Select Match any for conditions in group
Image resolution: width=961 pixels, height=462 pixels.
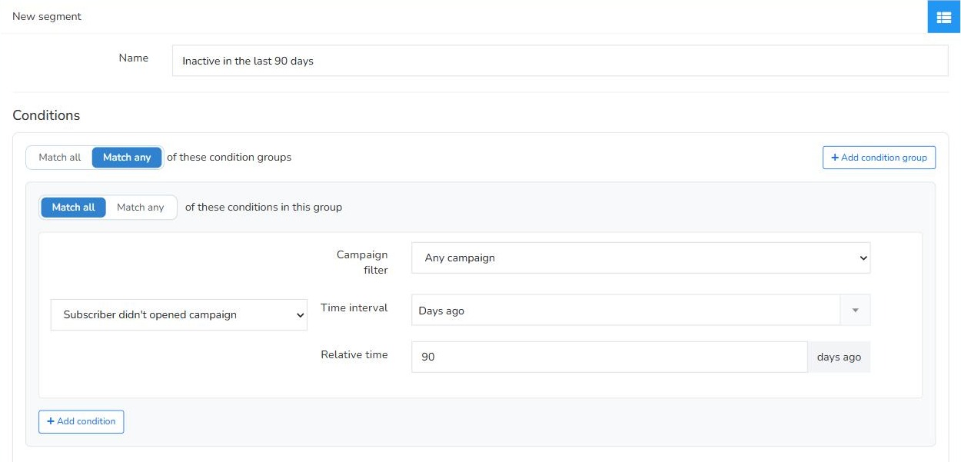(141, 208)
